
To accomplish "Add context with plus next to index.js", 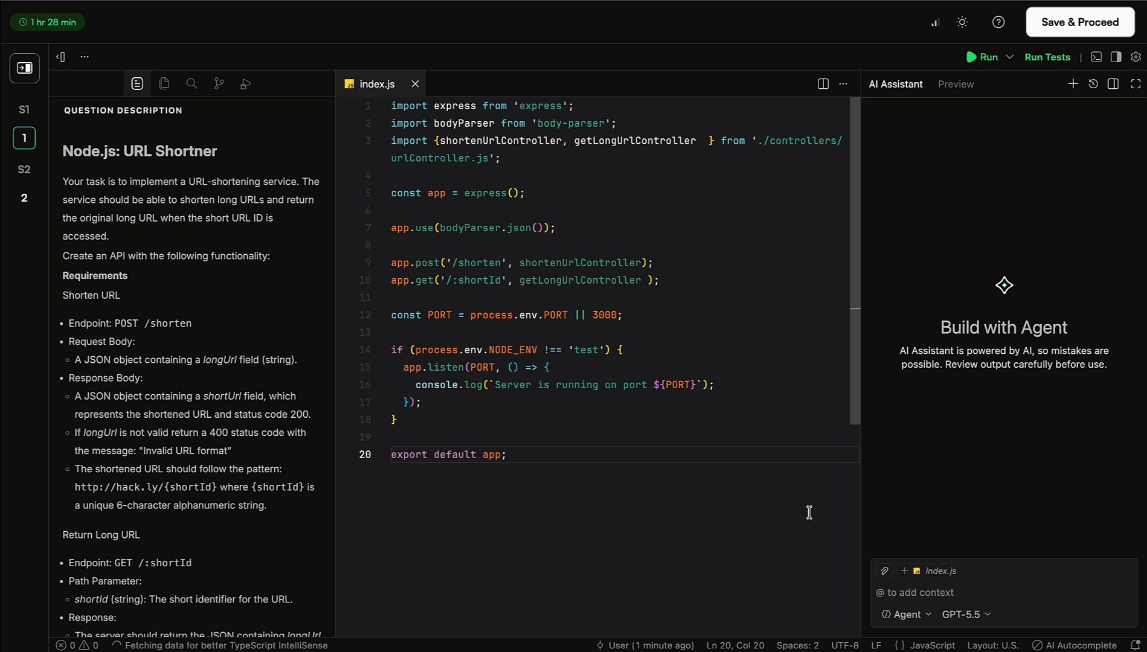I will 905,570.
